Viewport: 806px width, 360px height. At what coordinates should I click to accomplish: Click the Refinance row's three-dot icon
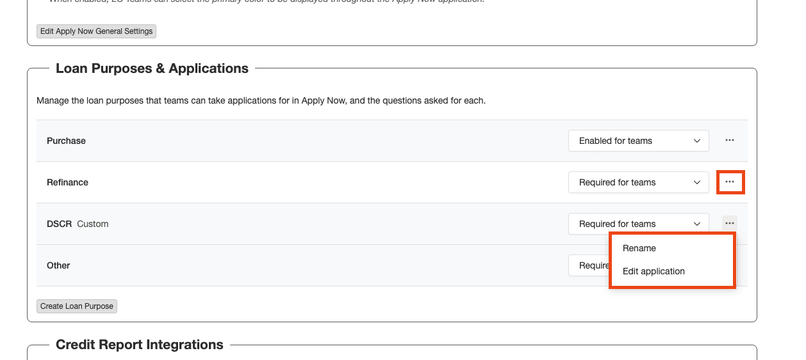pos(730,182)
